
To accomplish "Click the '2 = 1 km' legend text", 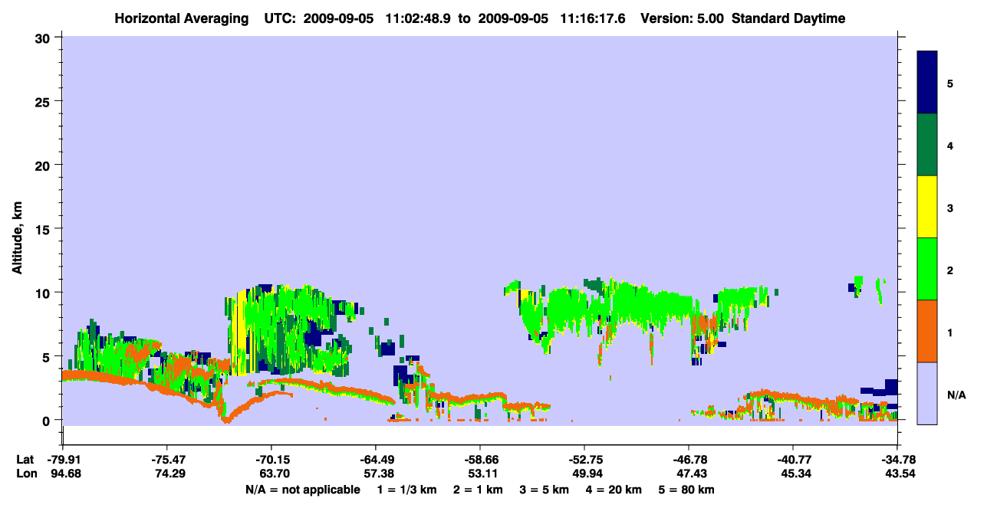I will pyautogui.click(x=480, y=490).
